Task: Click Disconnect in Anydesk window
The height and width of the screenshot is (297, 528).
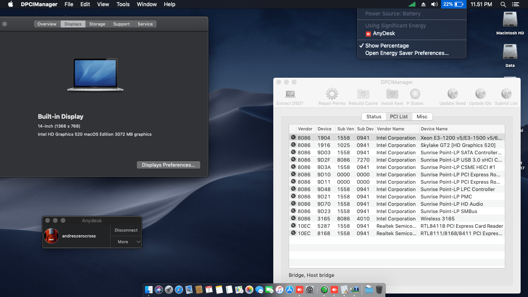Action: 126,230
